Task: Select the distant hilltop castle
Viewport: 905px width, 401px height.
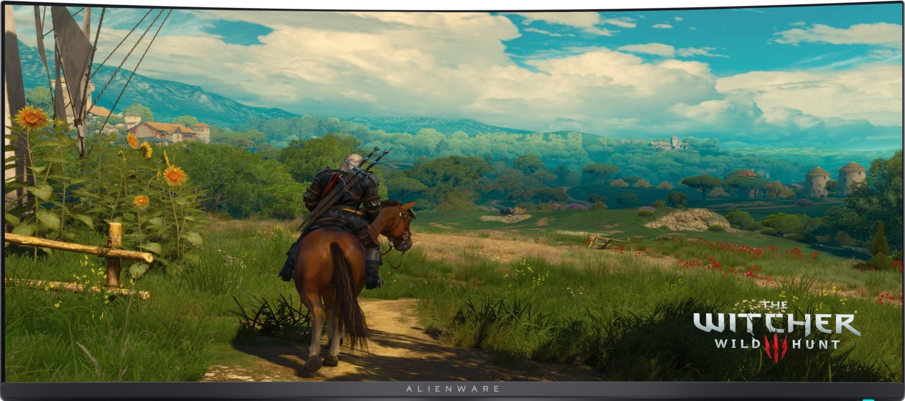Action: click(x=670, y=144)
